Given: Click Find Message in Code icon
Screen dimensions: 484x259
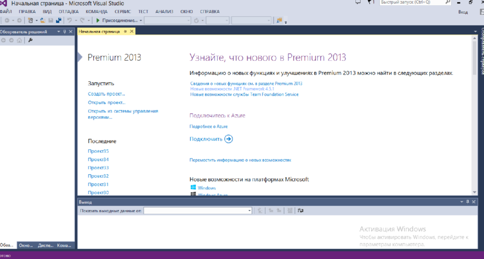Looking at the screenshot, I should pos(260,211).
